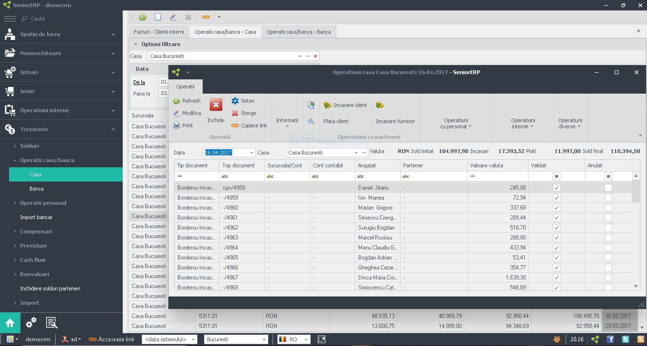
Task: Click the Sterge red X icon
Action: pyautogui.click(x=235, y=113)
